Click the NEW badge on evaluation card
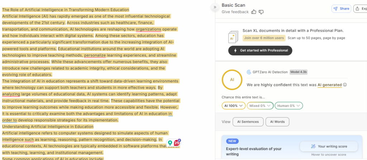 232,141
